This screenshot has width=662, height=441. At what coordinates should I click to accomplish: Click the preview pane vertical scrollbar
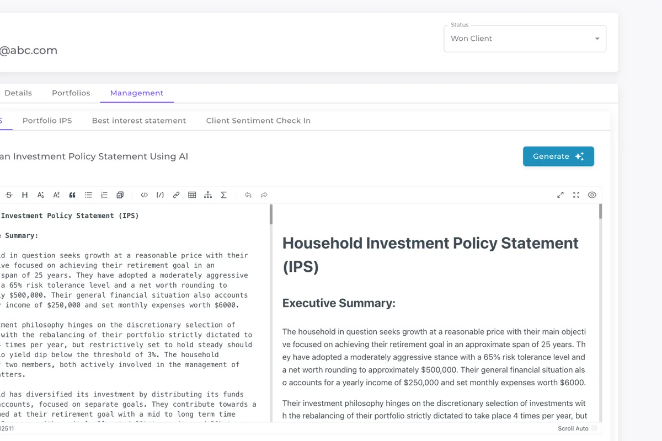(x=600, y=212)
